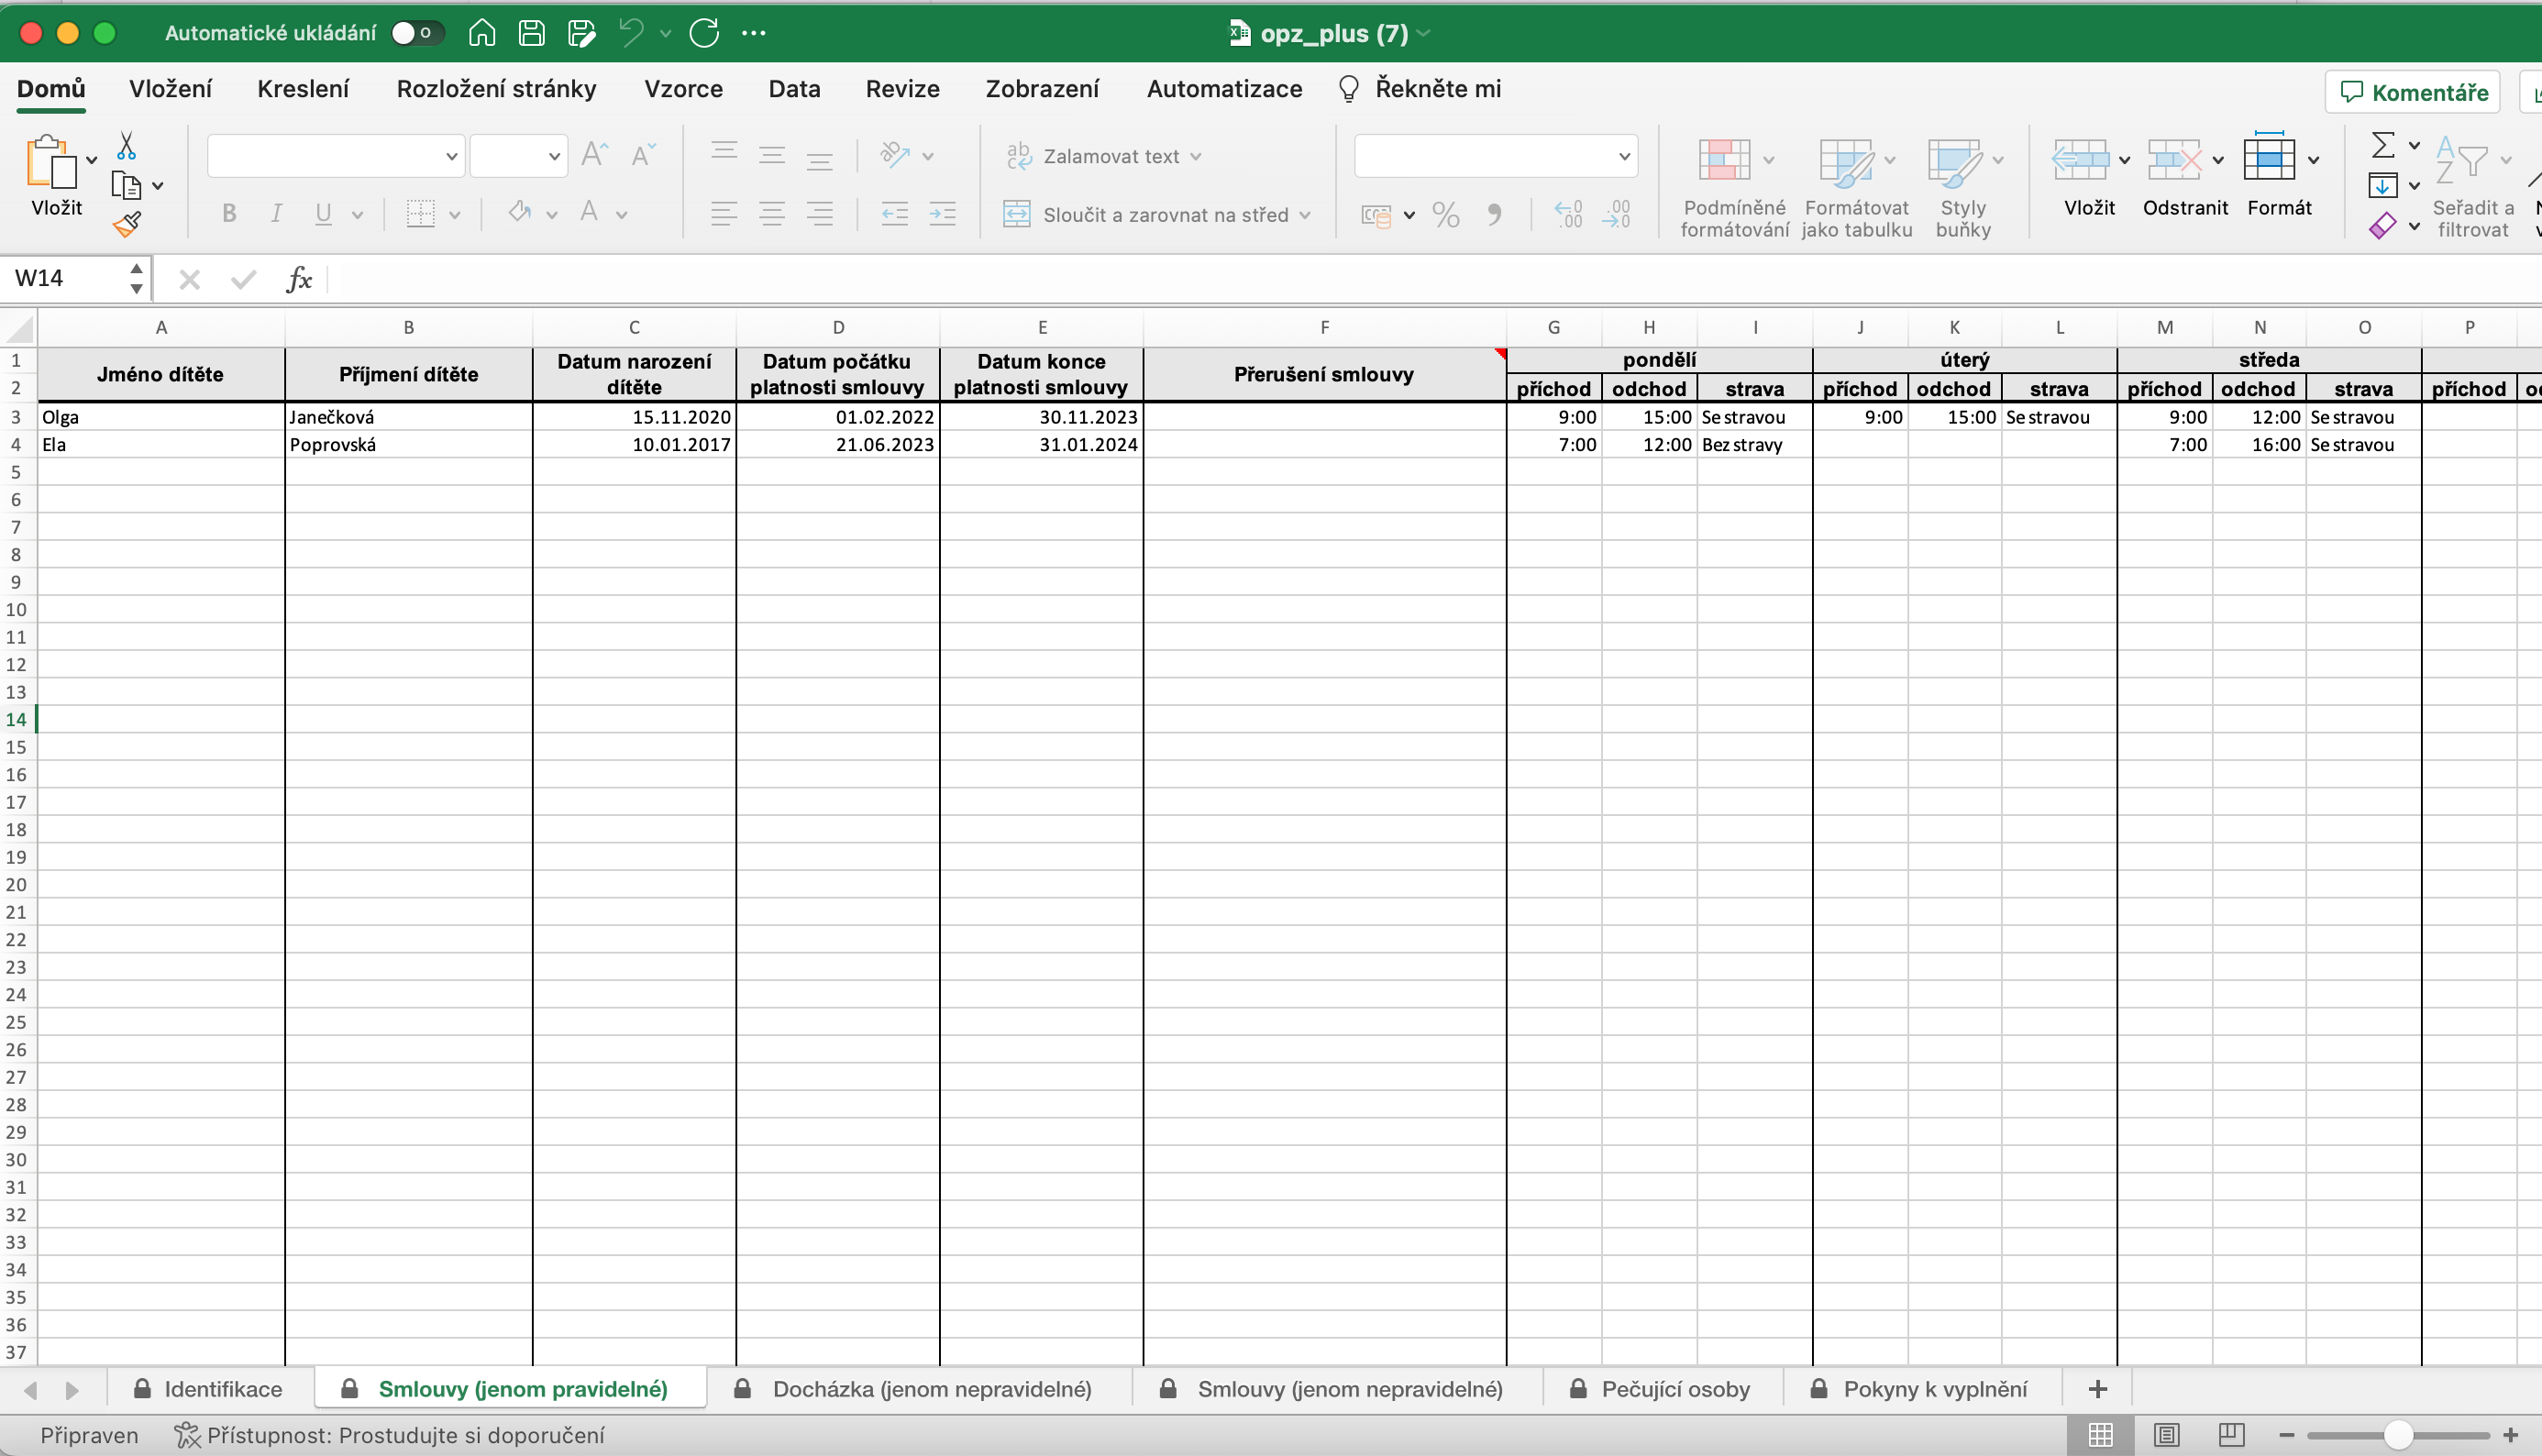Expand the Formát cells dropdown arrow
2542x1456 pixels.
point(2313,160)
